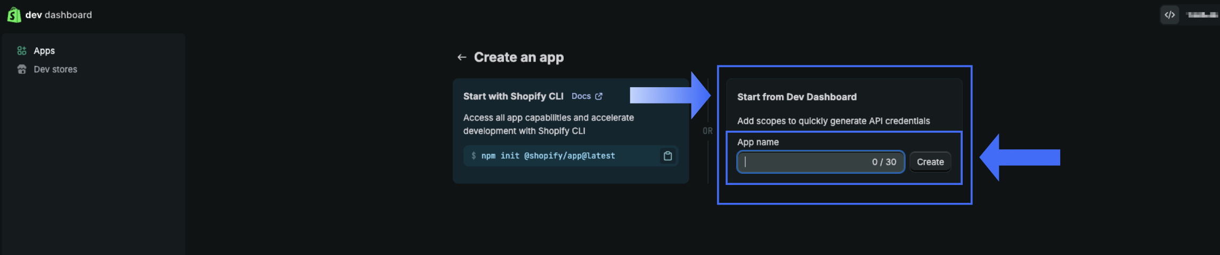1220x255 pixels.
Task: Click the blurred account name at top right
Action: point(1202,15)
